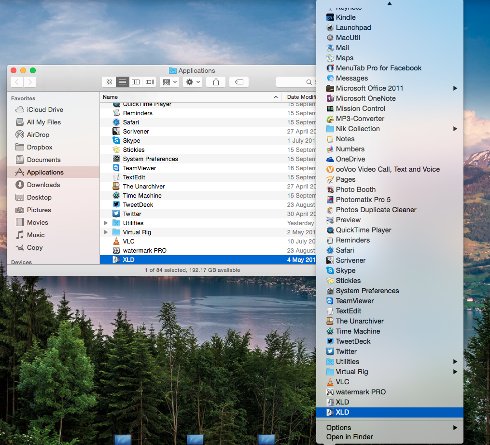Switch Finder to Cover Flow view
This screenshot has width=490, height=445.
149,82
